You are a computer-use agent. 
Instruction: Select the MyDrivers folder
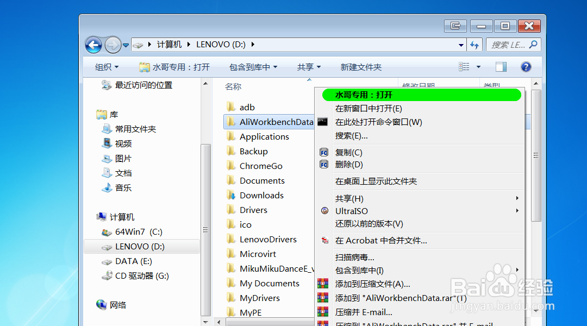[253, 298]
